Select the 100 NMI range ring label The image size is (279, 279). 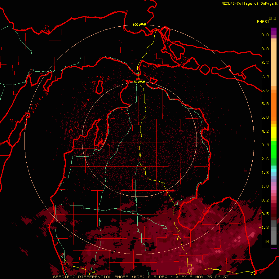[x=139, y=24]
